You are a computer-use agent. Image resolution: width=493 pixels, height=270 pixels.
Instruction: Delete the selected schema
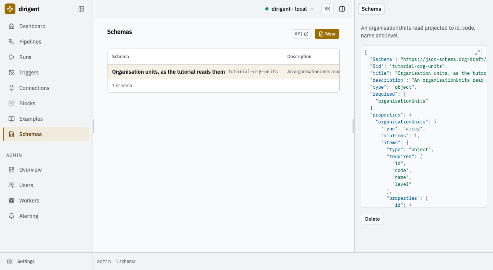pyautogui.click(x=372, y=219)
